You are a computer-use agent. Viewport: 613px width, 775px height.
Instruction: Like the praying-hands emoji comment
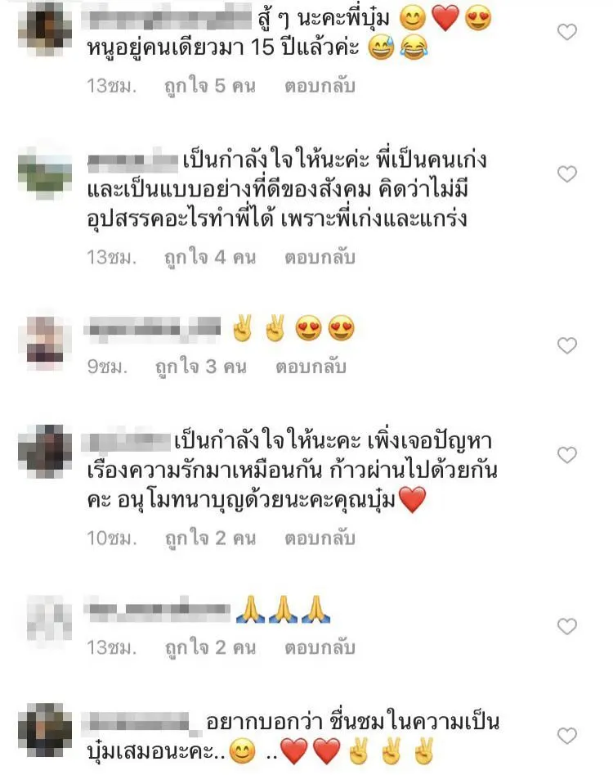(566, 626)
